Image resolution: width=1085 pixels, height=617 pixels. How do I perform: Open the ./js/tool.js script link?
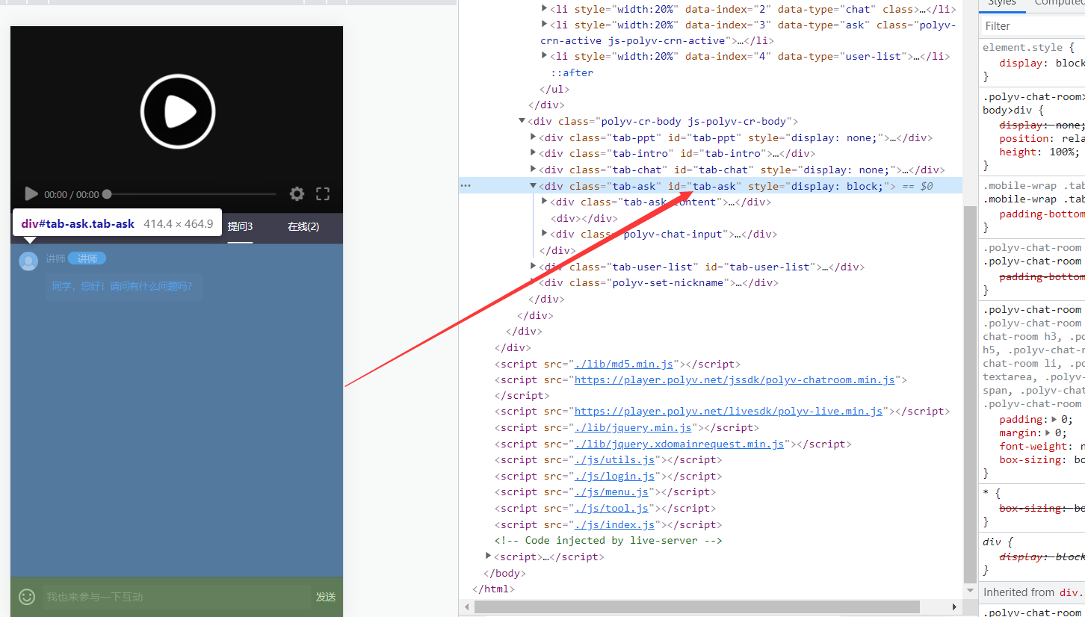(x=611, y=508)
